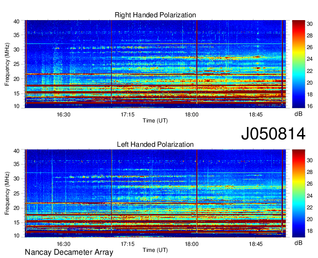Click the "30" frequency tick of Left Handed plot
This screenshot has height=258, width=318.
click(16, 179)
